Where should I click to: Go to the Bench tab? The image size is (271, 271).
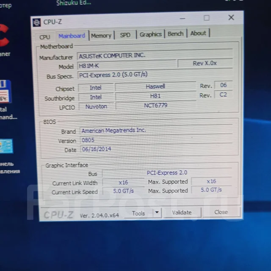[x=176, y=34]
